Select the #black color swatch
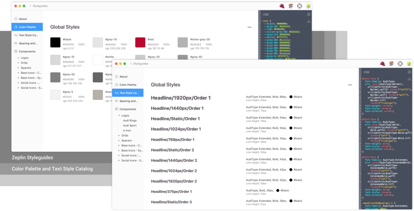This screenshot has width=414, height=211. 55,43
